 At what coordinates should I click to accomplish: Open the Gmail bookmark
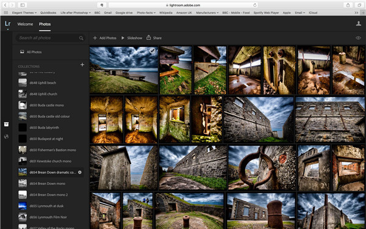click(x=107, y=13)
